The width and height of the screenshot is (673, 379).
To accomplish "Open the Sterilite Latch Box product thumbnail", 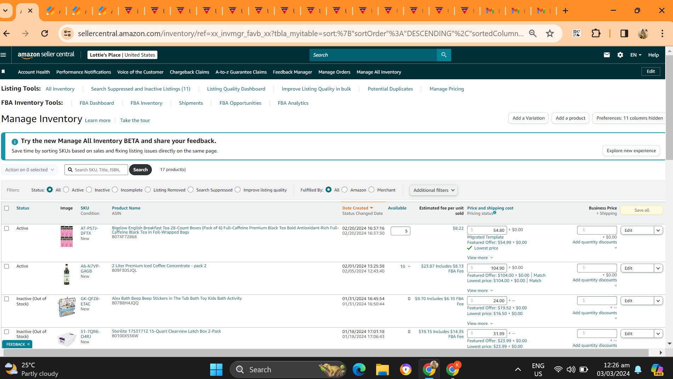I will (67, 339).
